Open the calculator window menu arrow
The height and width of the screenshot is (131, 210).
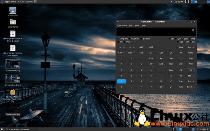[x=118, y=22]
